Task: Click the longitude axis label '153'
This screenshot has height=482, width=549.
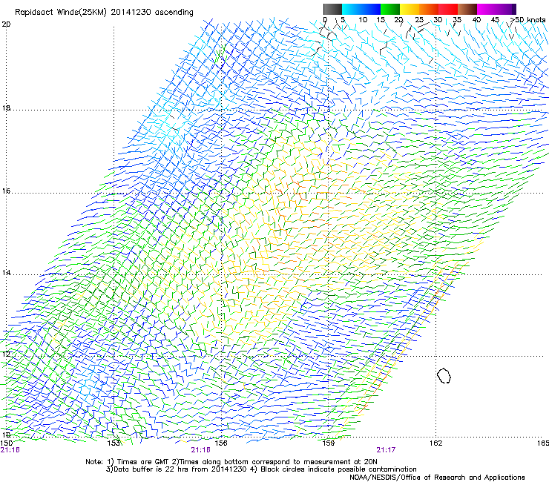Action: point(114,443)
